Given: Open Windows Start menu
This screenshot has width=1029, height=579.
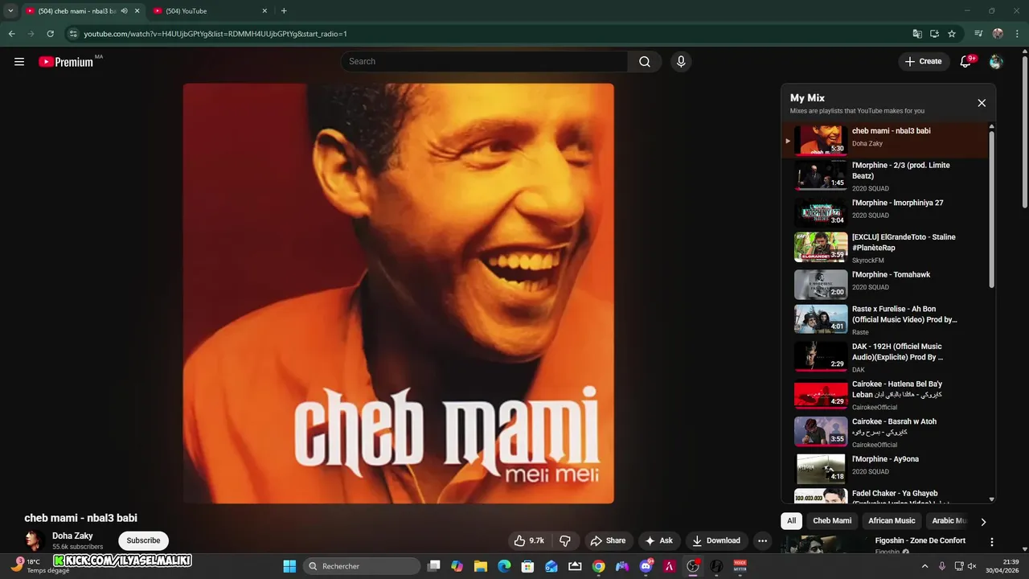Looking at the screenshot, I should tap(289, 566).
